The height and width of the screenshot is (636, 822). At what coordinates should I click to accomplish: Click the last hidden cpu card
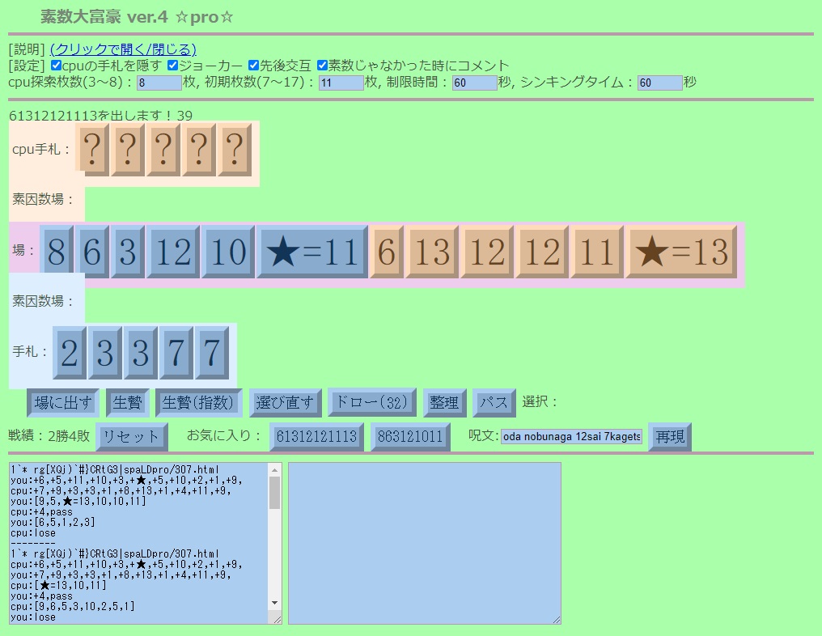(x=235, y=150)
